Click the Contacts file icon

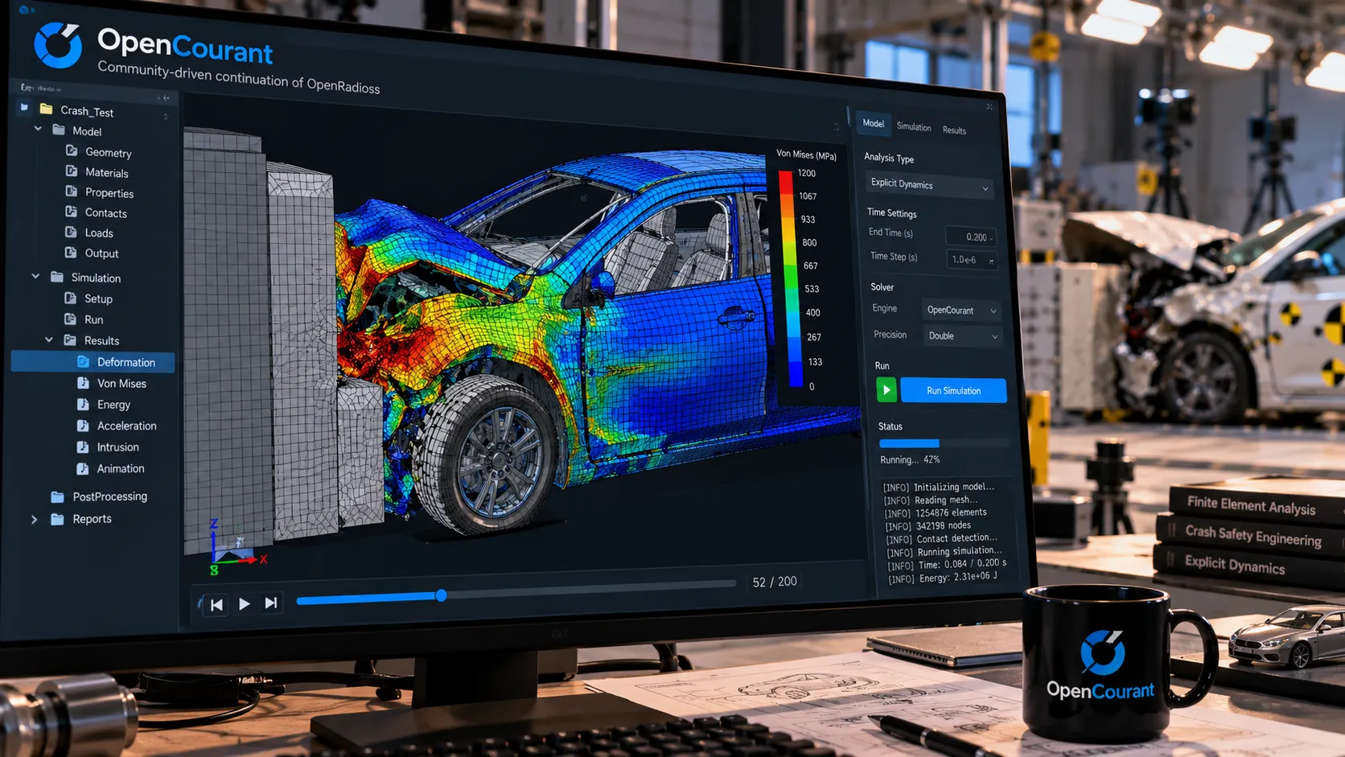pyautogui.click(x=72, y=212)
